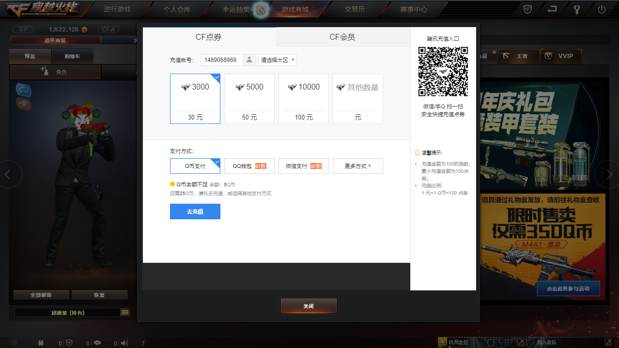Click the list menu icon in bottom-left corner
The height and width of the screenshot is (348, 619).
[x=14, y=343]
